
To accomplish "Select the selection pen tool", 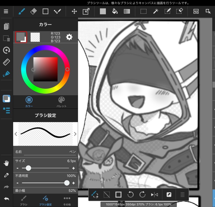I will pyautogui.click(x=167, y=11).
